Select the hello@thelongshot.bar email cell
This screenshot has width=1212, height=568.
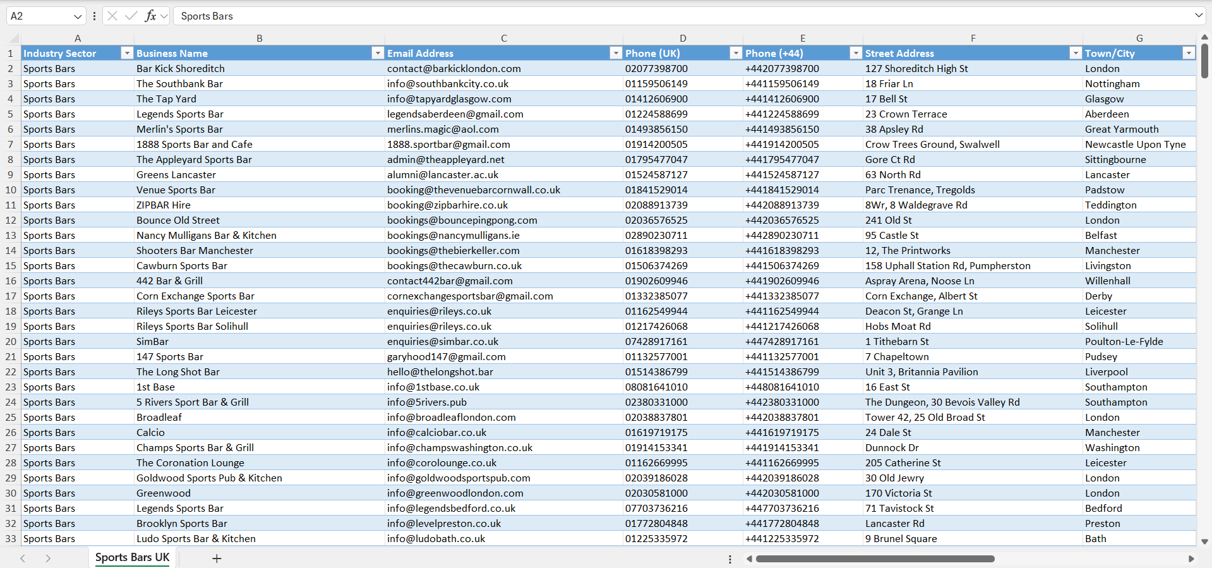click(x=504, y=372)
